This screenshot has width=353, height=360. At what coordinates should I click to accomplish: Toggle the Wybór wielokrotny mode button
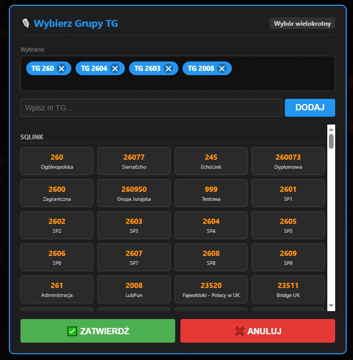[302, 24]
